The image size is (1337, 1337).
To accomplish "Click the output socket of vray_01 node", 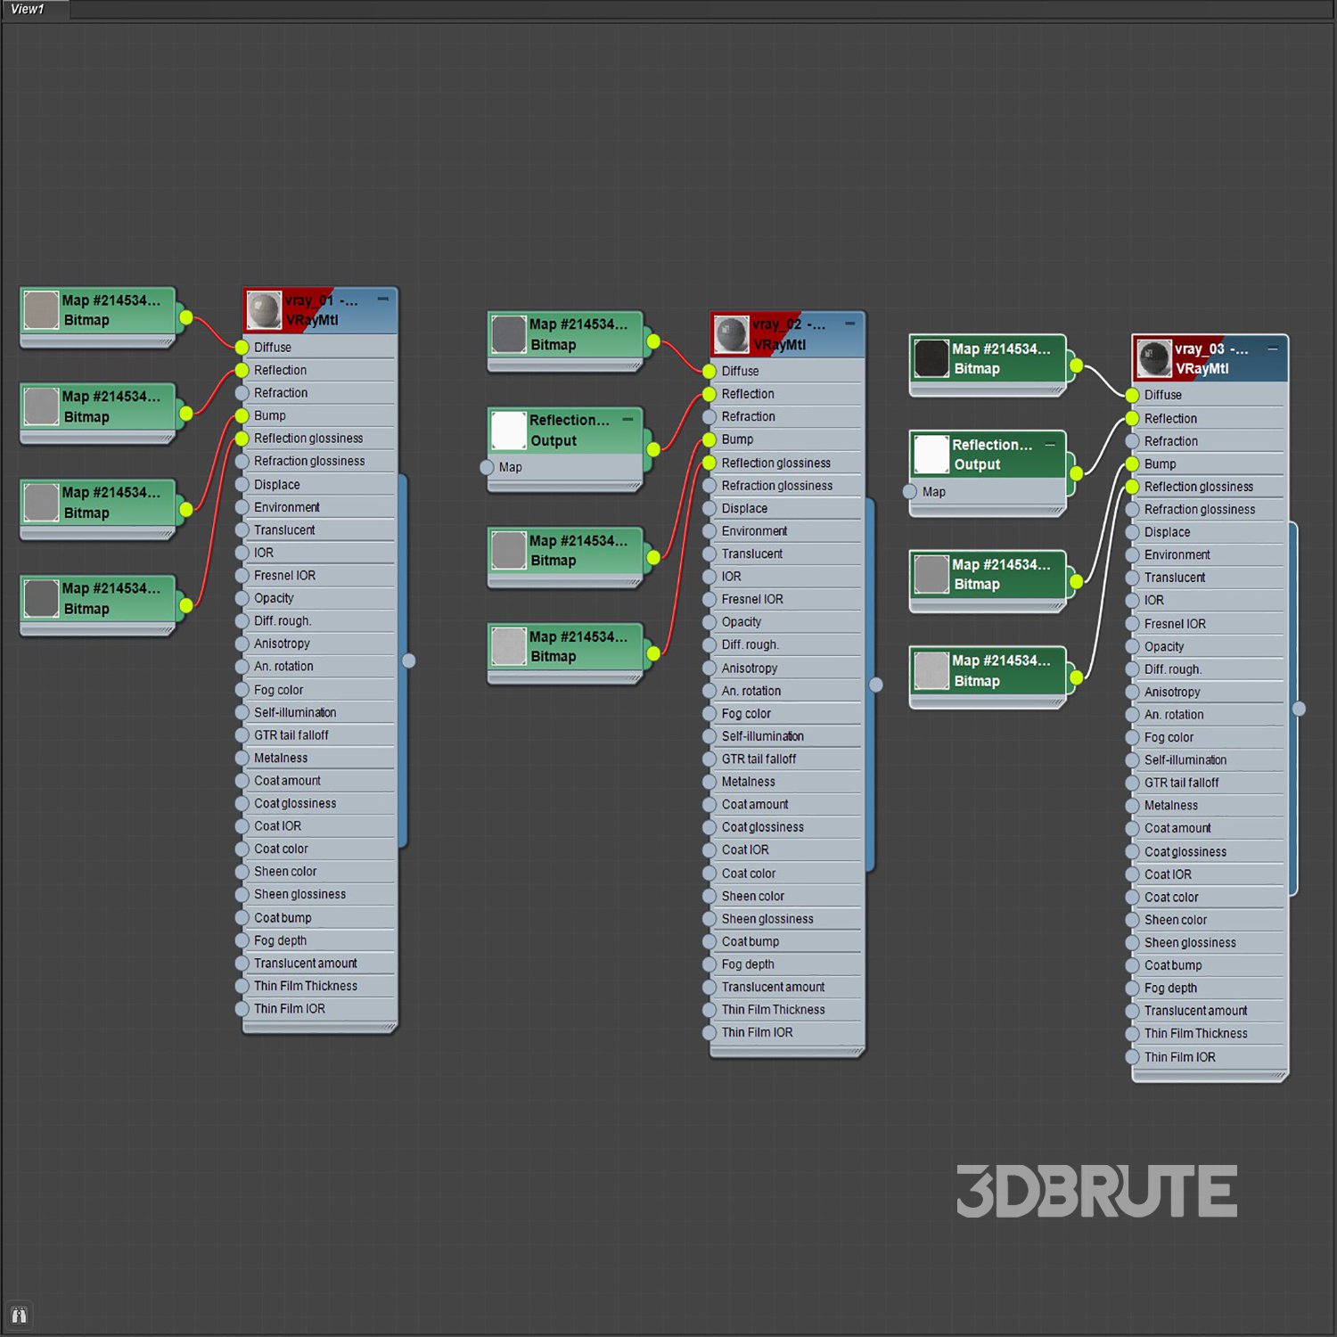I will 408,660.
